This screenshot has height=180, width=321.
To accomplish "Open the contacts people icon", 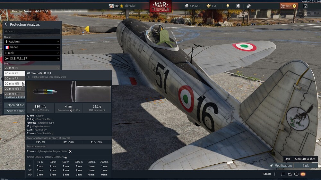I will [x=290, y=174].
